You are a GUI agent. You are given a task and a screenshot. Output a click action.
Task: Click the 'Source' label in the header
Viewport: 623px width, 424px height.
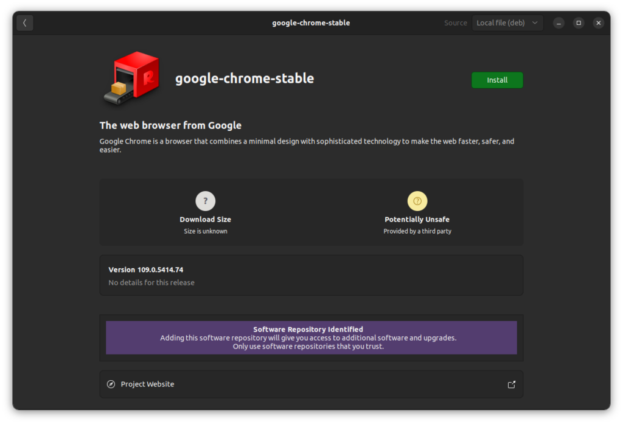click(455, 23)
